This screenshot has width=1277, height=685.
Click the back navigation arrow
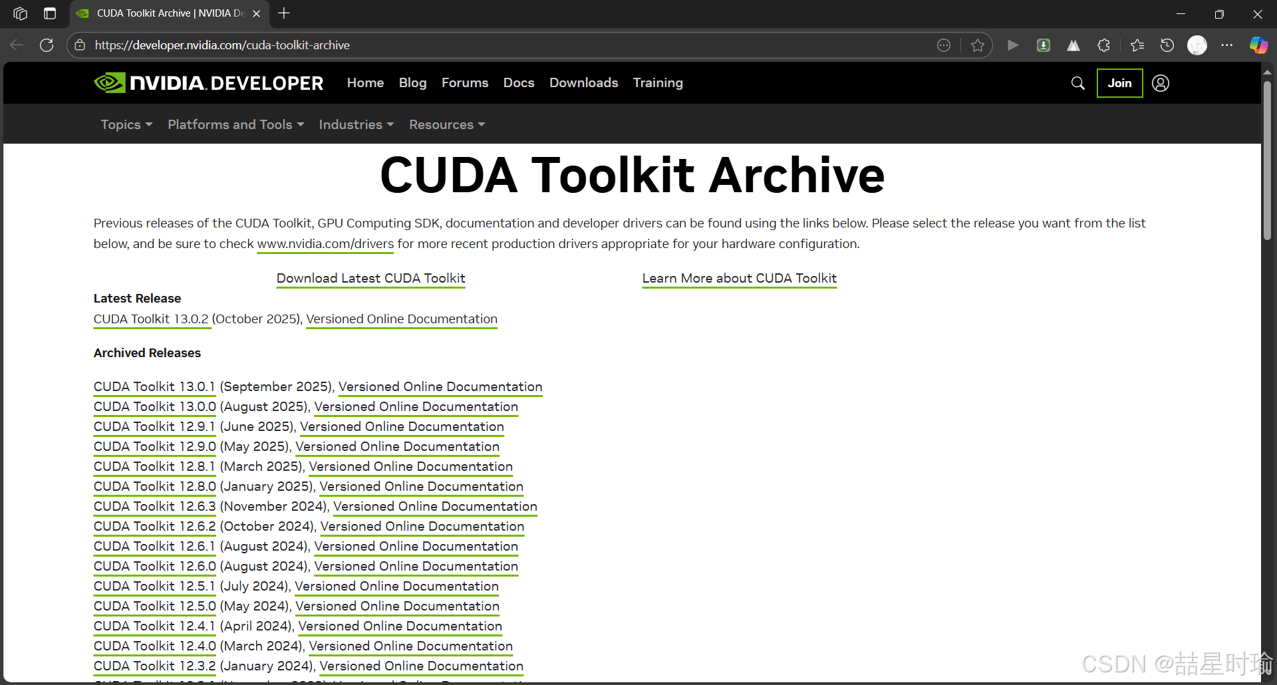pos(16,45)
